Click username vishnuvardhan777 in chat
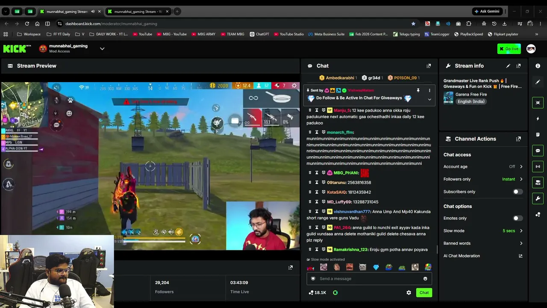 click(x=352, y=212)
